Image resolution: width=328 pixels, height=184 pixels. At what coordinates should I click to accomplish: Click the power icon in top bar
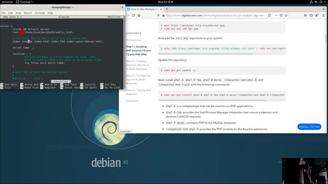click(321, 2)
